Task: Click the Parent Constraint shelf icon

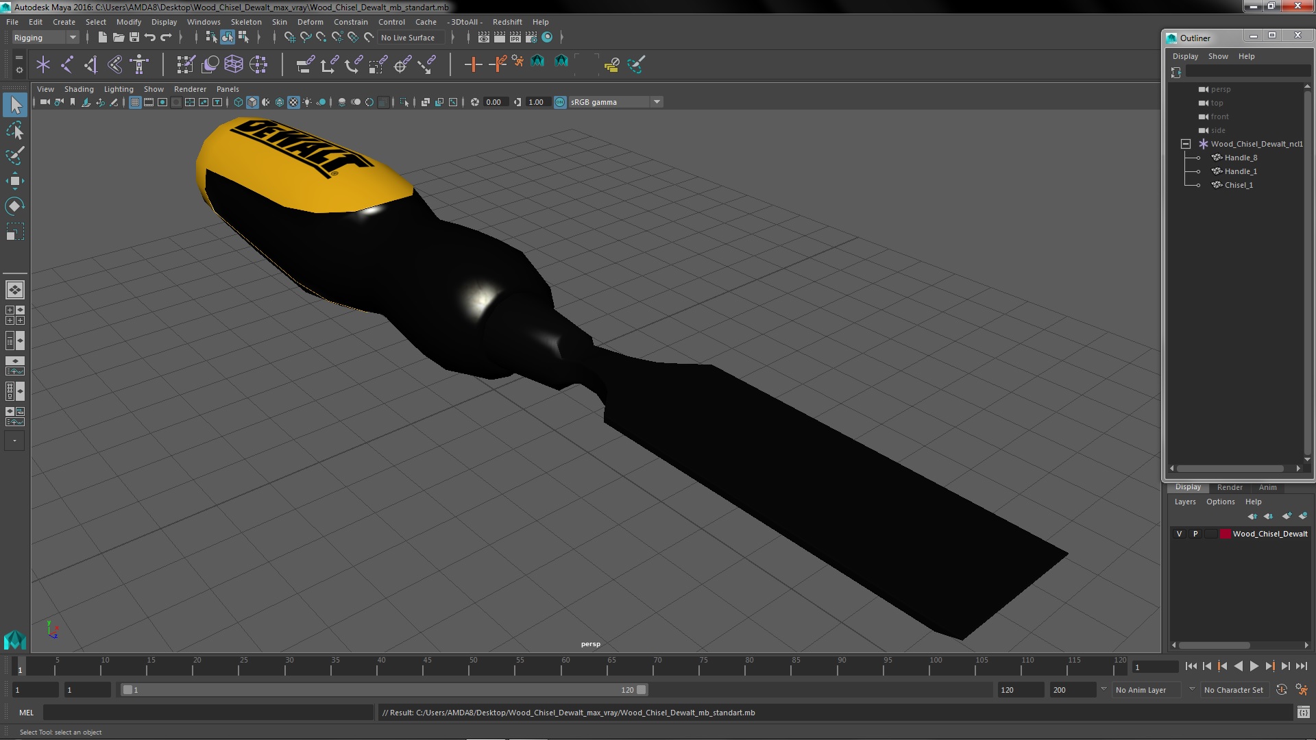Action: 305,64
